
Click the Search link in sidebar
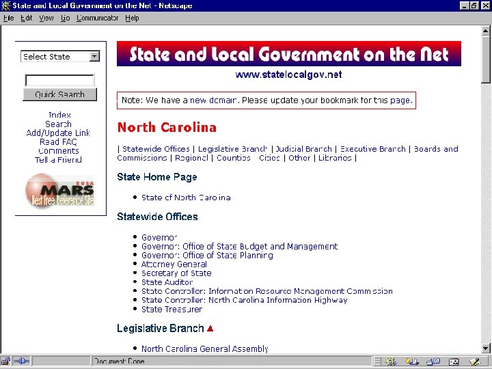[x=58, y=124]
